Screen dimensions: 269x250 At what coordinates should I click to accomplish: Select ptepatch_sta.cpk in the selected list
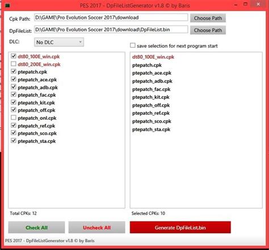(x=152, y=130)
